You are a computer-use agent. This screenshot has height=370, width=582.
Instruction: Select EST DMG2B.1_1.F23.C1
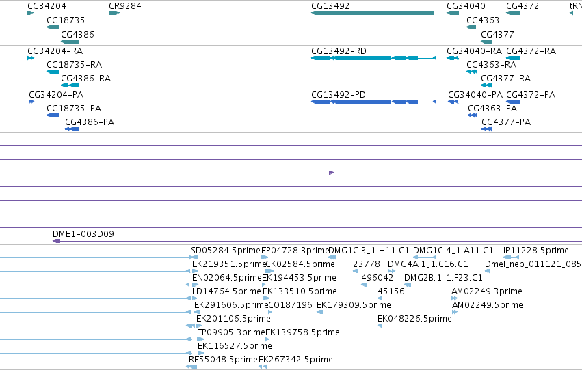pos(443,277)
